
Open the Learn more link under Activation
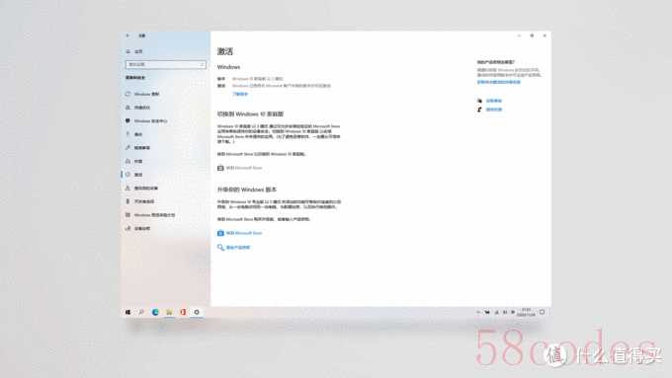click(x=240, y=94)
